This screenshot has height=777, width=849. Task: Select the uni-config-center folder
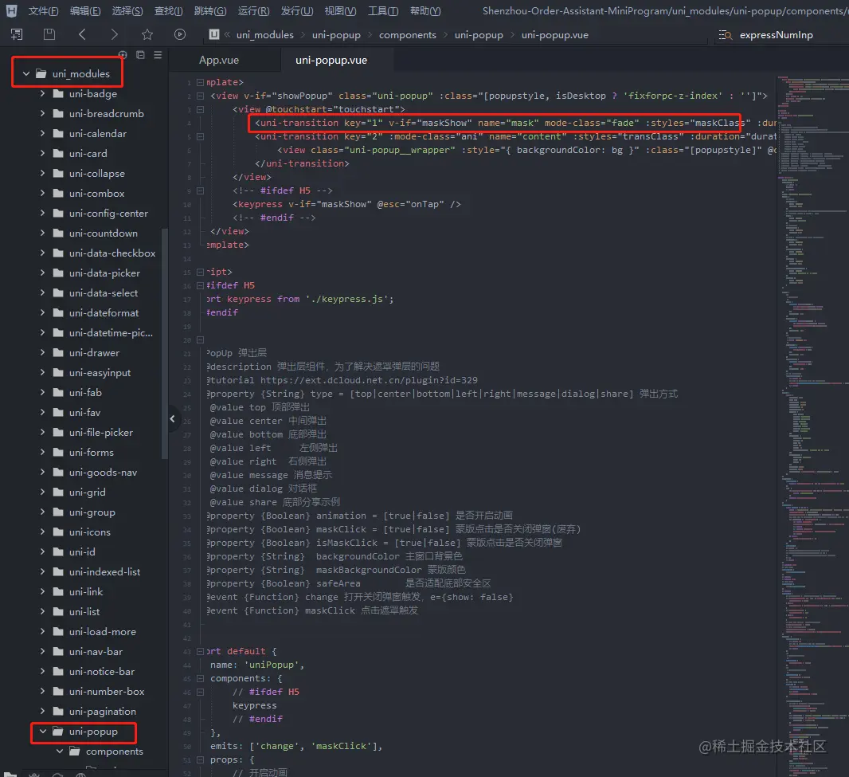pyautogui.click(x=108, y=213)
